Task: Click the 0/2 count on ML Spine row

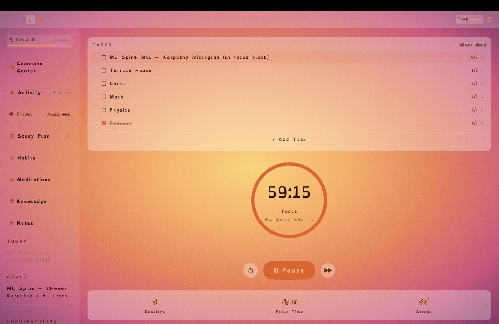Action: [474, 57]
